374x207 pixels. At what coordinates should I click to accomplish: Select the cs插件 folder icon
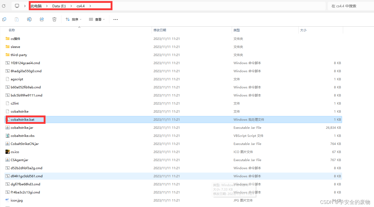7,39
